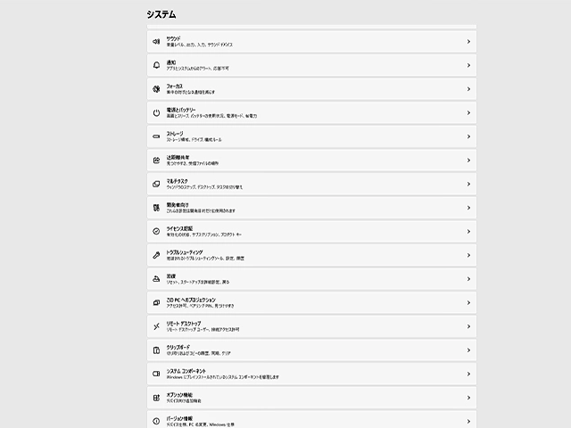Click the システム page heading
The width and height of the screenshot is (571, 428).
[x=161, y=14]
